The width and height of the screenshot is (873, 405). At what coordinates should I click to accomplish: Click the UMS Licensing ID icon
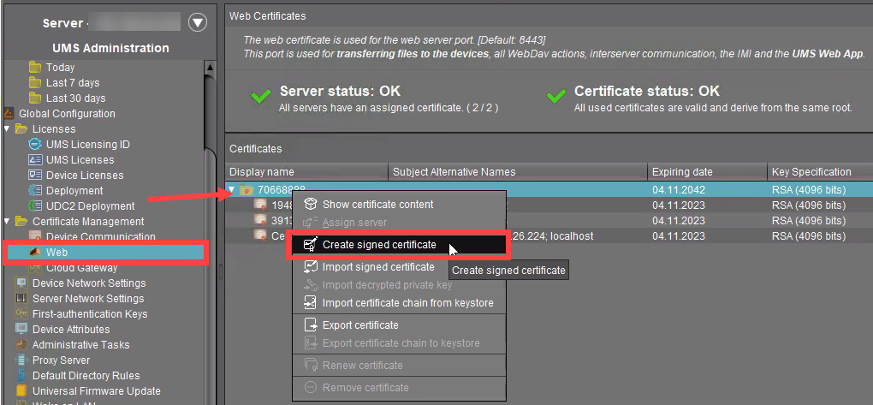(x=36, y=145)
